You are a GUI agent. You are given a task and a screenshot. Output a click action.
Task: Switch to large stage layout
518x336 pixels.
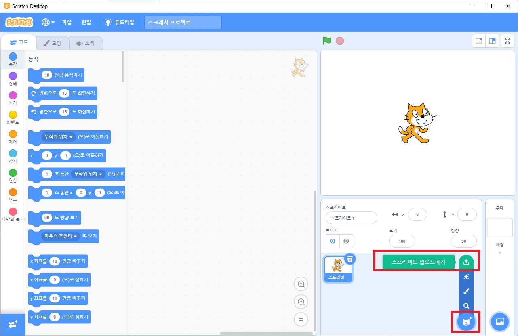coord(492,41)
